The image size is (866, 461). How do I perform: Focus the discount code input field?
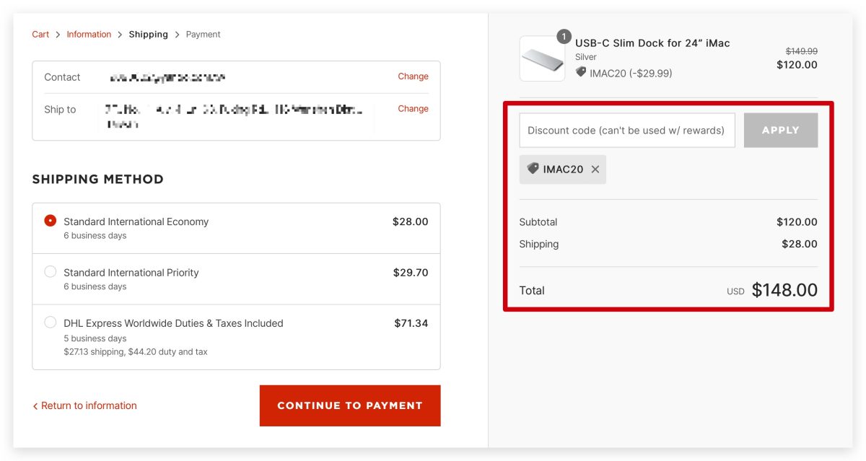click(627, 131)
